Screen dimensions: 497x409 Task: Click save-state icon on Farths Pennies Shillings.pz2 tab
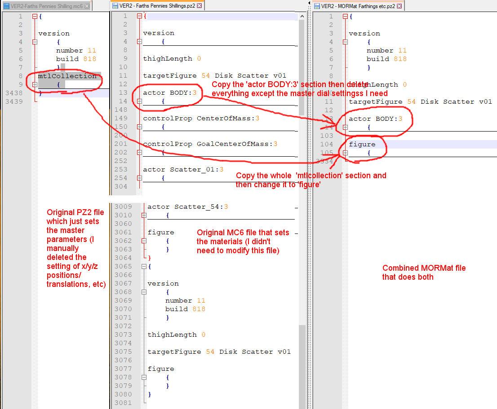115,6
